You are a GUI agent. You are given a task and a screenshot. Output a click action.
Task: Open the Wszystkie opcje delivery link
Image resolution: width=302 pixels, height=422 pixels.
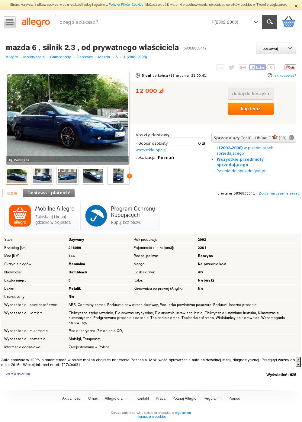[x=151, y=150]
